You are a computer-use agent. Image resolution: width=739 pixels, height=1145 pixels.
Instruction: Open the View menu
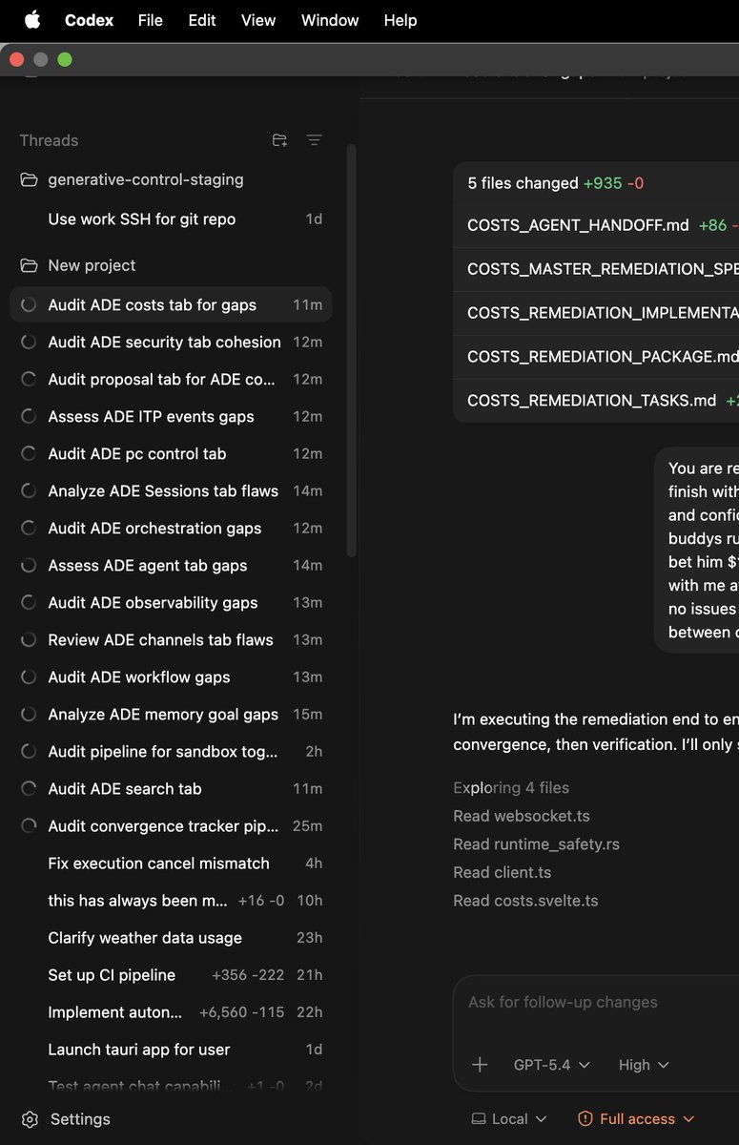(258, 20)
